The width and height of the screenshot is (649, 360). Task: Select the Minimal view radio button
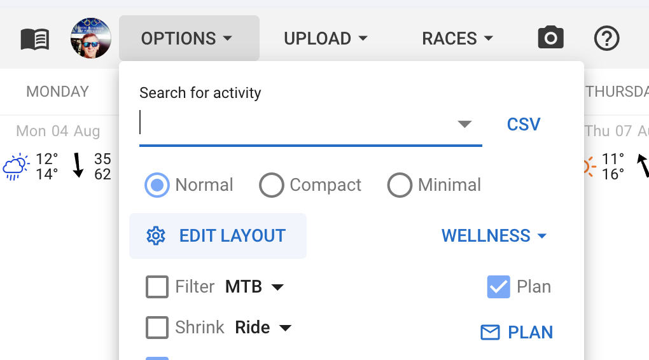click(x=400, y=185)
